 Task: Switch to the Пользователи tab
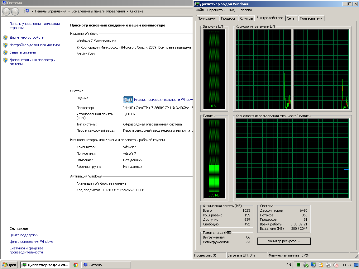point(311,18)
